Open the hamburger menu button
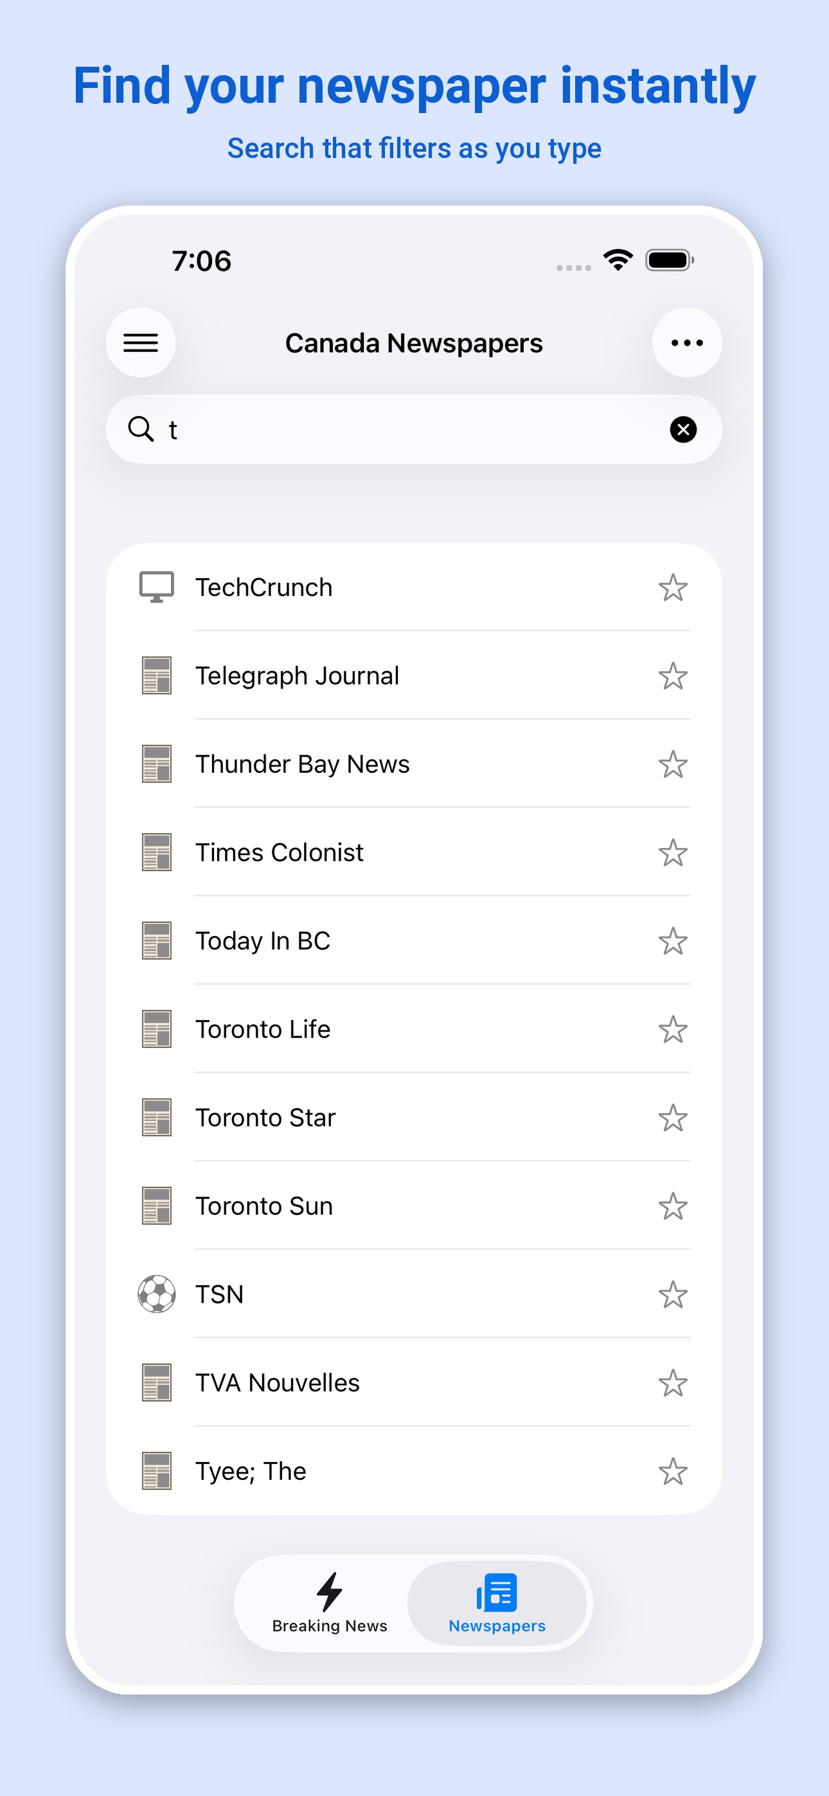 coord(141,342)
